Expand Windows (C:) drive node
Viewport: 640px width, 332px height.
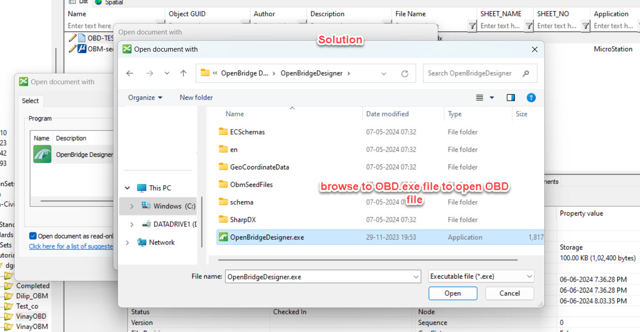[132, 206]
